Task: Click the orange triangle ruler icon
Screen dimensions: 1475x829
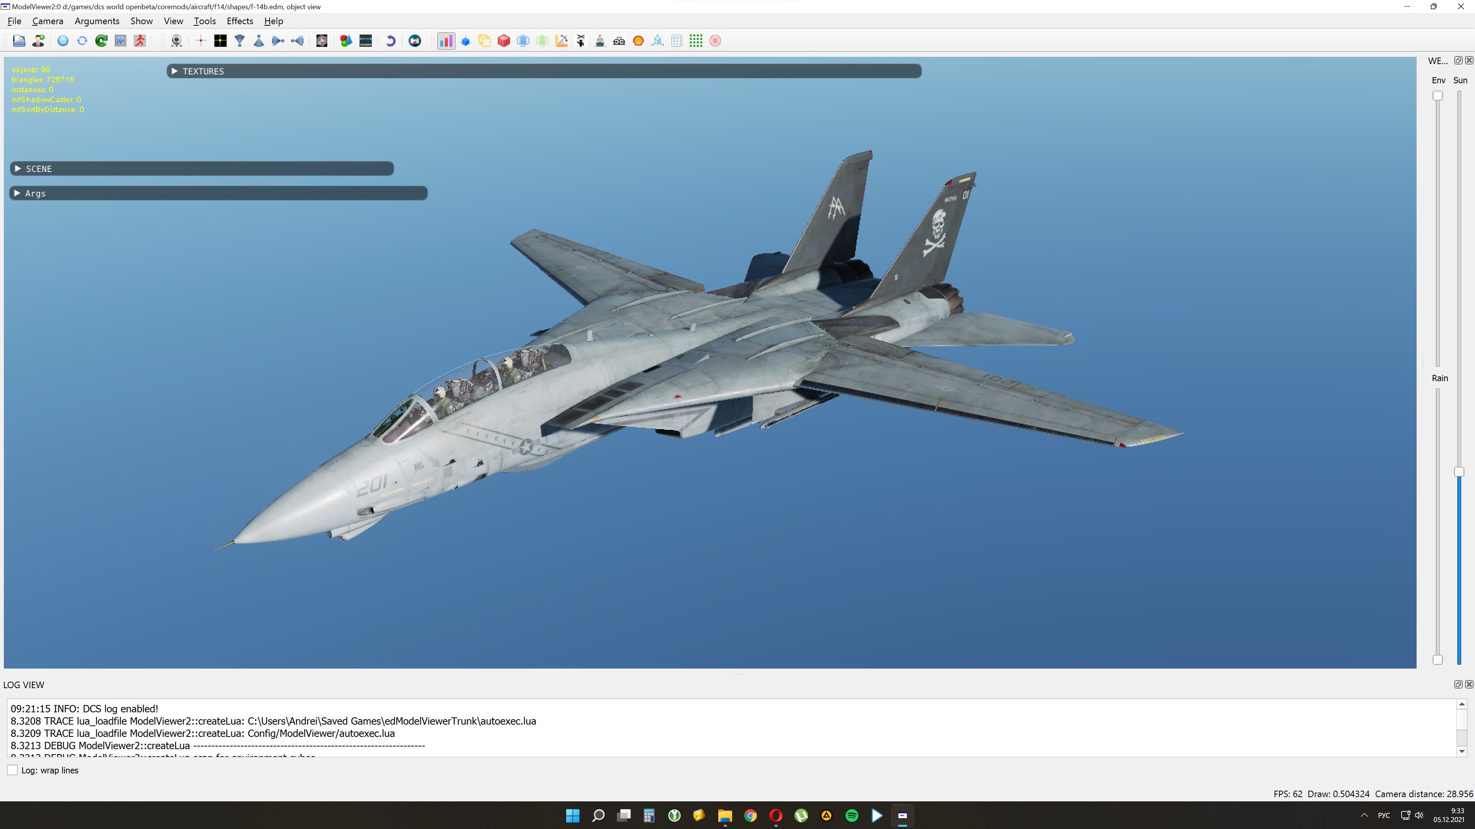Action: click(x=562, y=41)
